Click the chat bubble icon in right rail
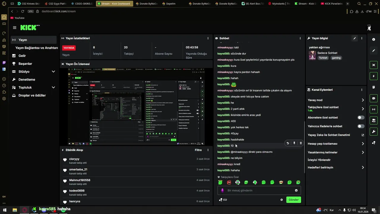This screenshot has width=380, height=214. coord(373,98)
